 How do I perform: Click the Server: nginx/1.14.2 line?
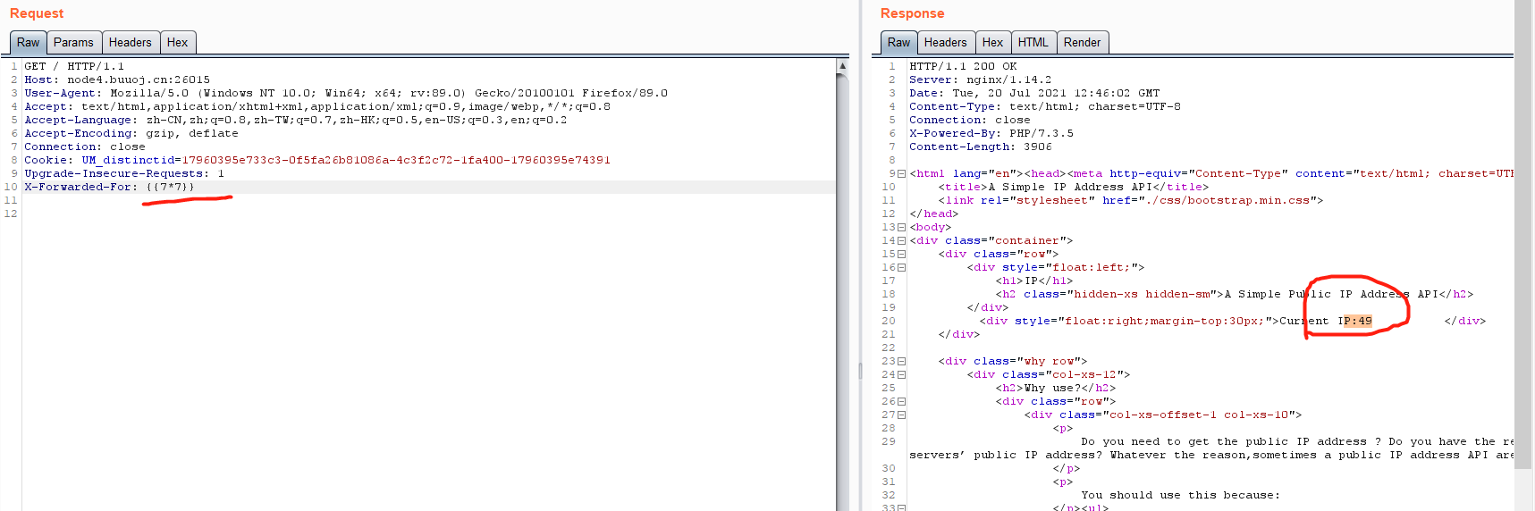coord(981,80)
